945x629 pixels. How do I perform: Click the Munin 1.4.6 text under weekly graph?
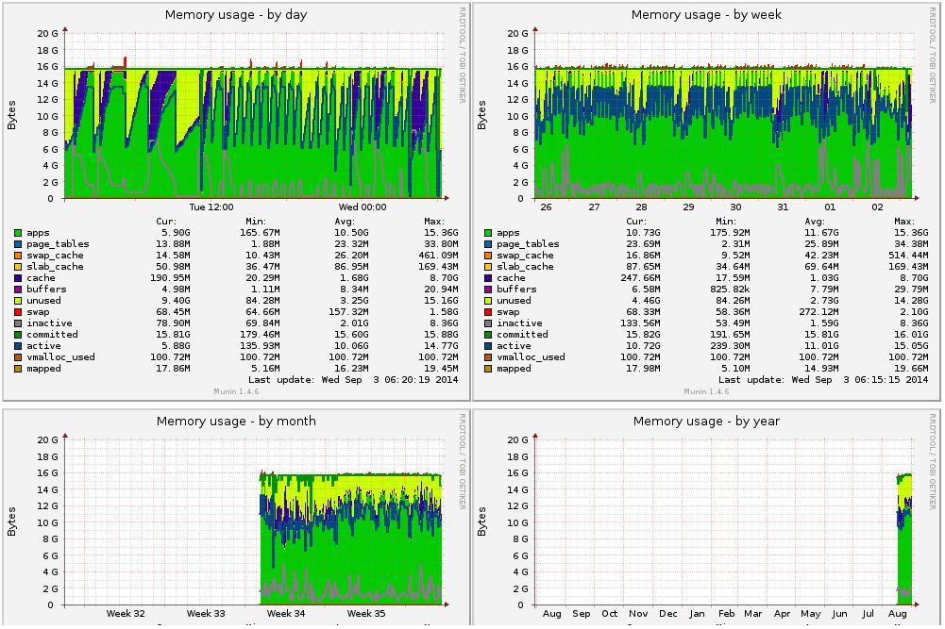[707, 389]
